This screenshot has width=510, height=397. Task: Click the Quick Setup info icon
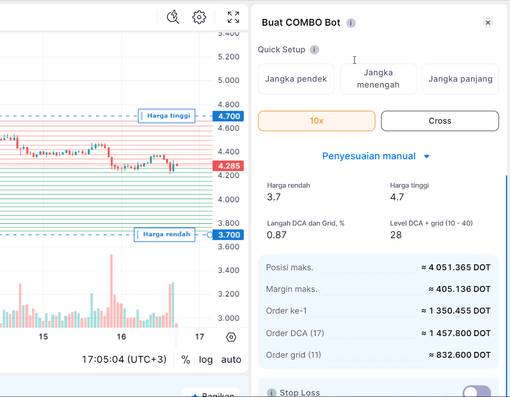315,50
